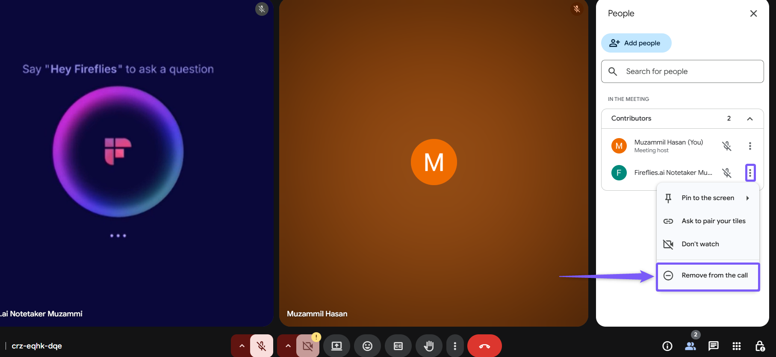This screenshot has height=357, width=776.
Task: Focus the Search for people field
Action: 682,71
